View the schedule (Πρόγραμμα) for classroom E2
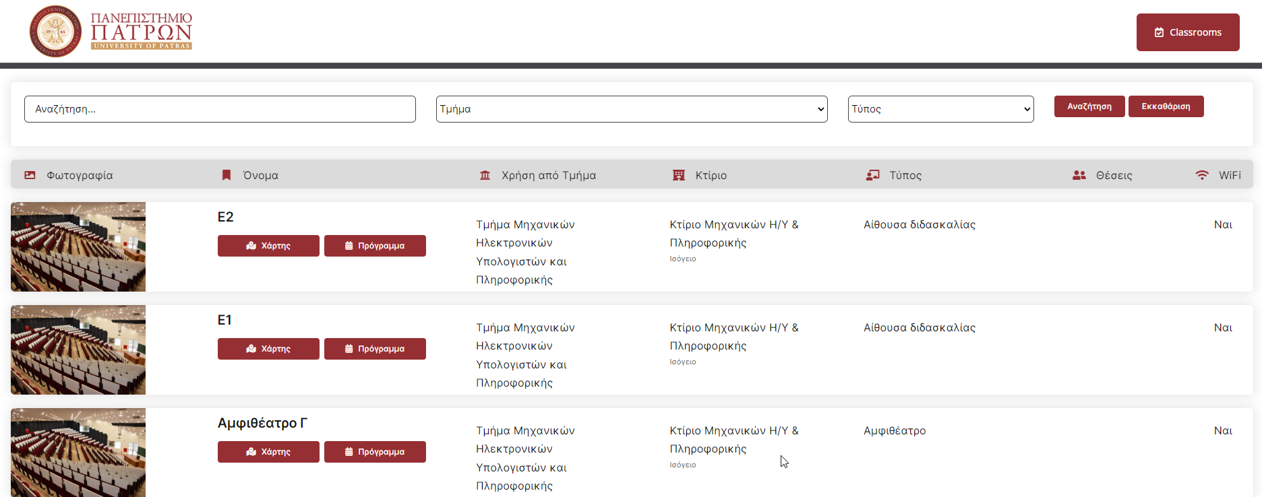Viewport: 1262px width, 497px height. (x=375, y=246)
